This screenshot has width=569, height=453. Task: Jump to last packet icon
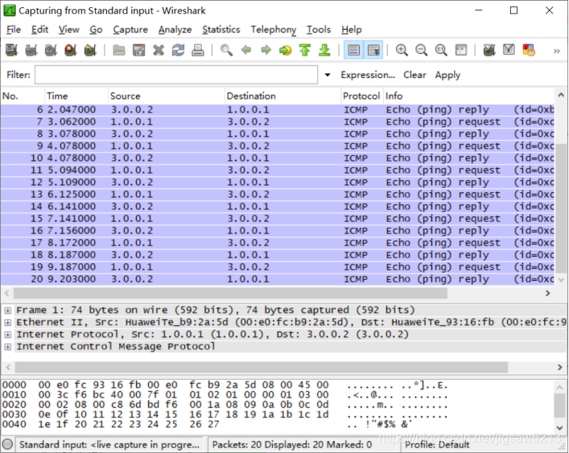[x=324, y=50]
